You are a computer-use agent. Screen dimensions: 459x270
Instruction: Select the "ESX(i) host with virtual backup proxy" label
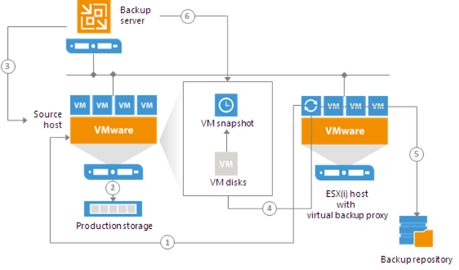(x=347, y=204)
